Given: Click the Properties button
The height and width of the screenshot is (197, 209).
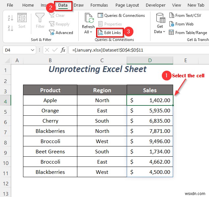Looking at the screenshot, I should [x=110, y=24].
